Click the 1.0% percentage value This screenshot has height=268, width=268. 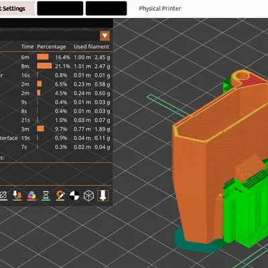click(61, 120)
